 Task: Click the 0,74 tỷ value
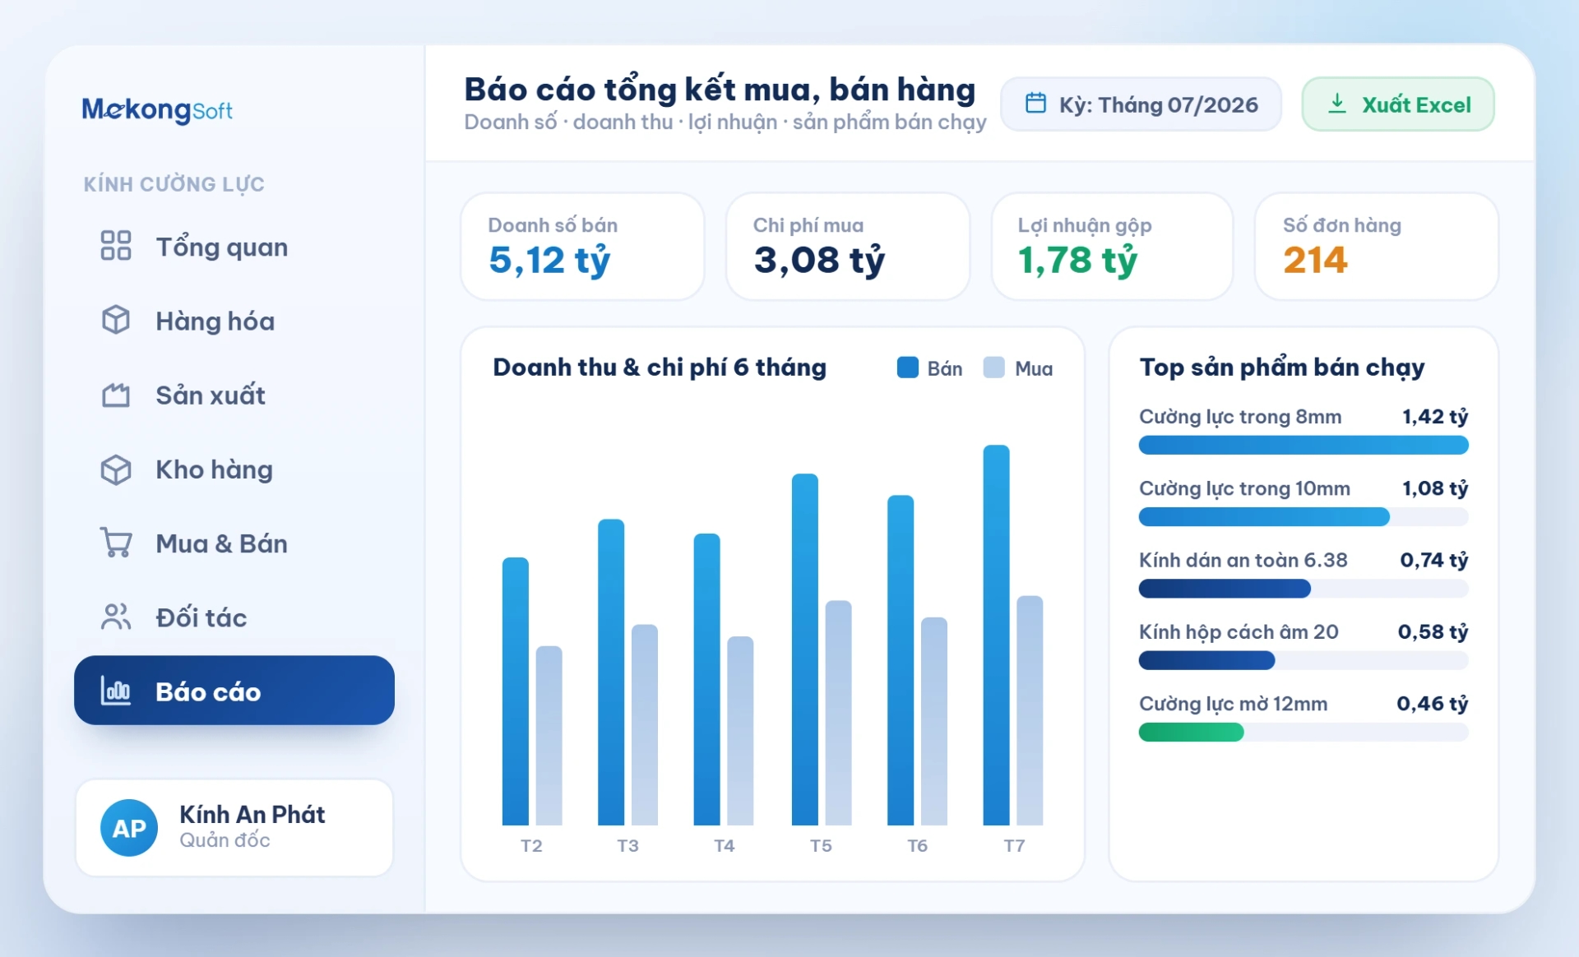[1434, 560]
